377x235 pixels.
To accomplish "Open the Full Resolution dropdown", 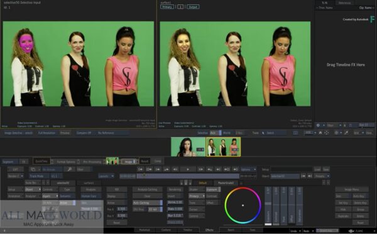I will [46, 133].
